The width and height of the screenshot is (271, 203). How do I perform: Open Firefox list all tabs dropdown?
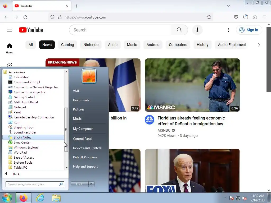click(228, 6)
